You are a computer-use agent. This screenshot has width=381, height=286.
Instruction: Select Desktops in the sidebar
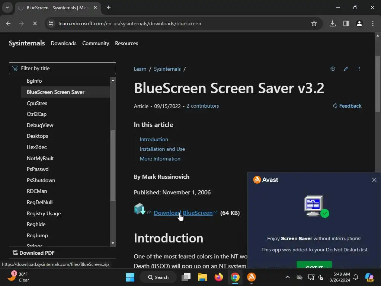[38, 136]
